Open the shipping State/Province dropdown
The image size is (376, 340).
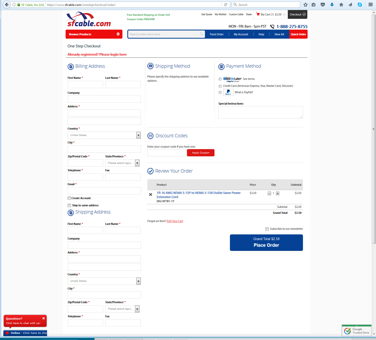click(122, 309)
